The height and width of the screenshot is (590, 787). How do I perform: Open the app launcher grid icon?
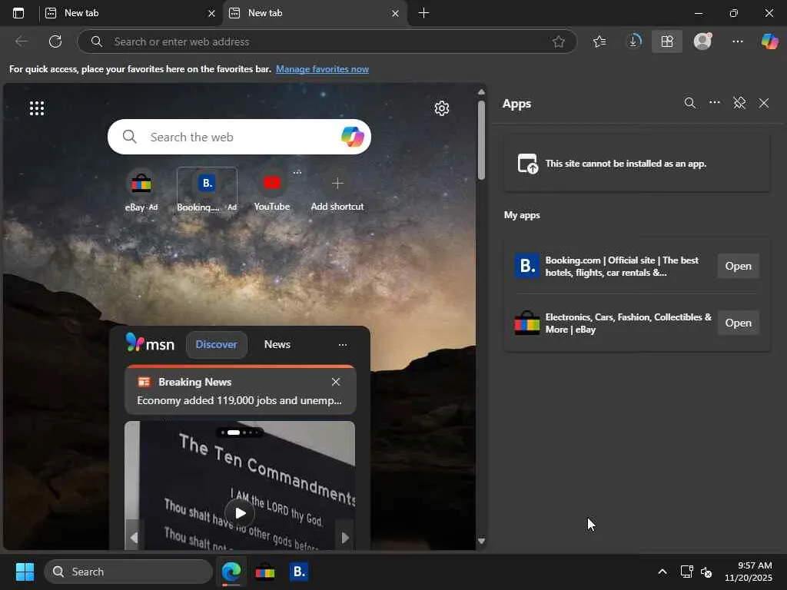(x=37, y=108)
